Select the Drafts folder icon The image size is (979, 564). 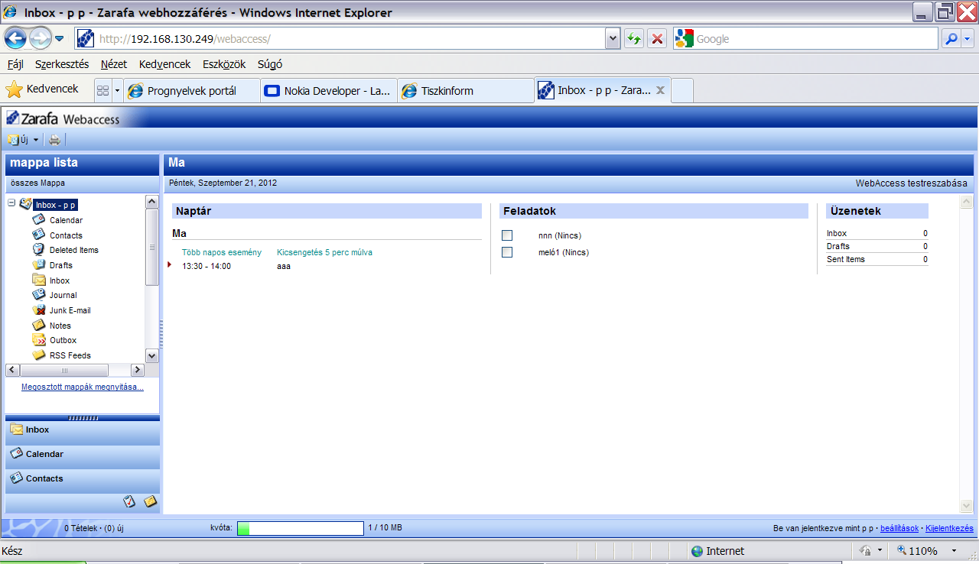[38, 264]
